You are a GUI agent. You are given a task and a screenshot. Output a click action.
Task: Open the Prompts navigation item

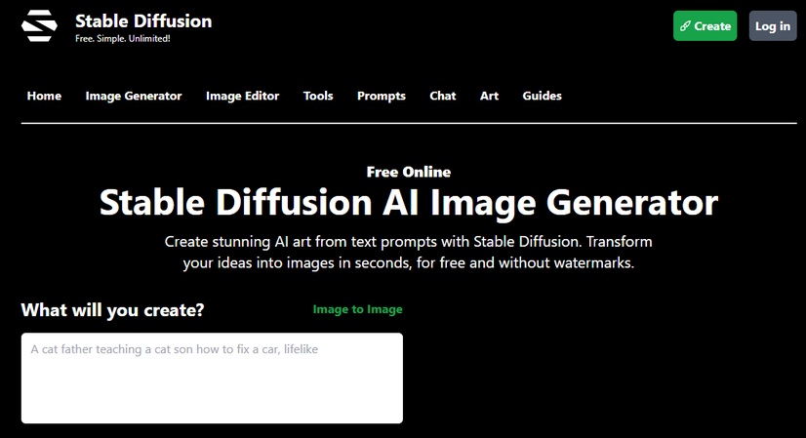click(382, 97)
